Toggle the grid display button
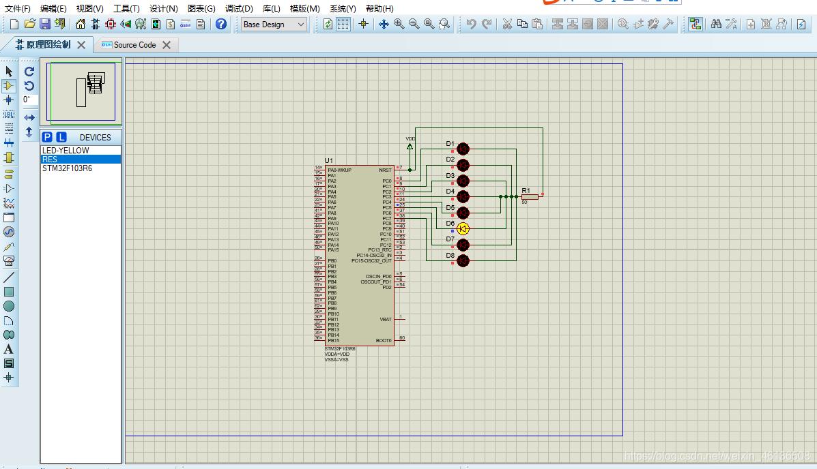This screenshot has width=817, height=469. click(x=343, y=24)
